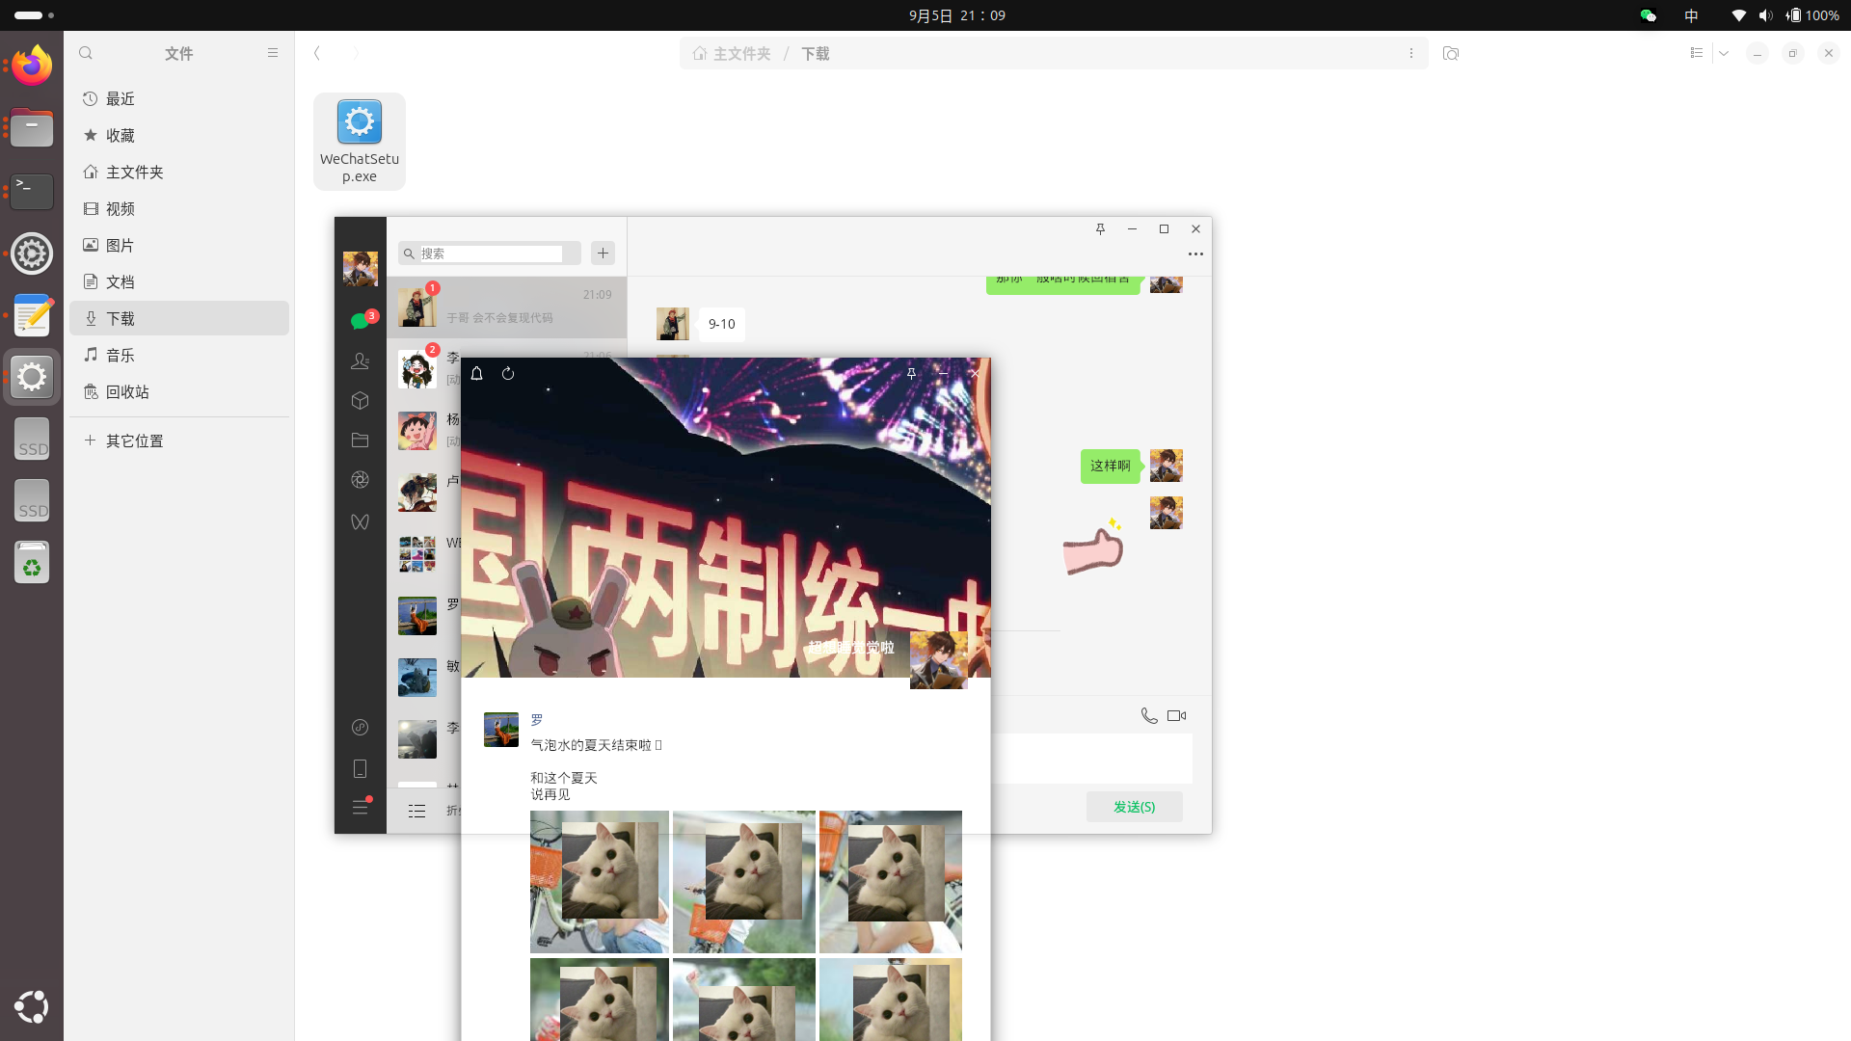Start a video call in chat

1176,716
